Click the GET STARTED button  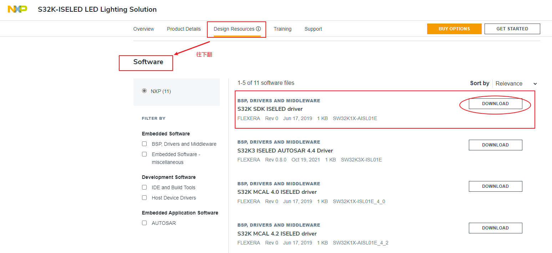tap(512, 29)
